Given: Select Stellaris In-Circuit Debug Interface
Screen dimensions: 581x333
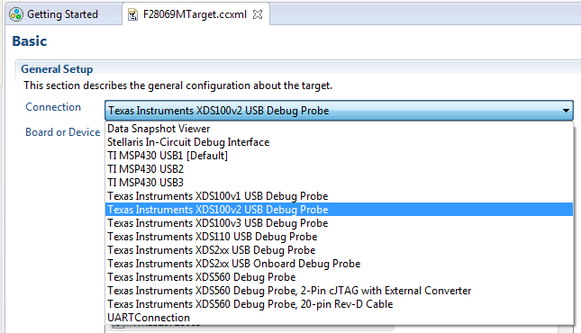Looking at the screenshot, I should pos(339,142).
